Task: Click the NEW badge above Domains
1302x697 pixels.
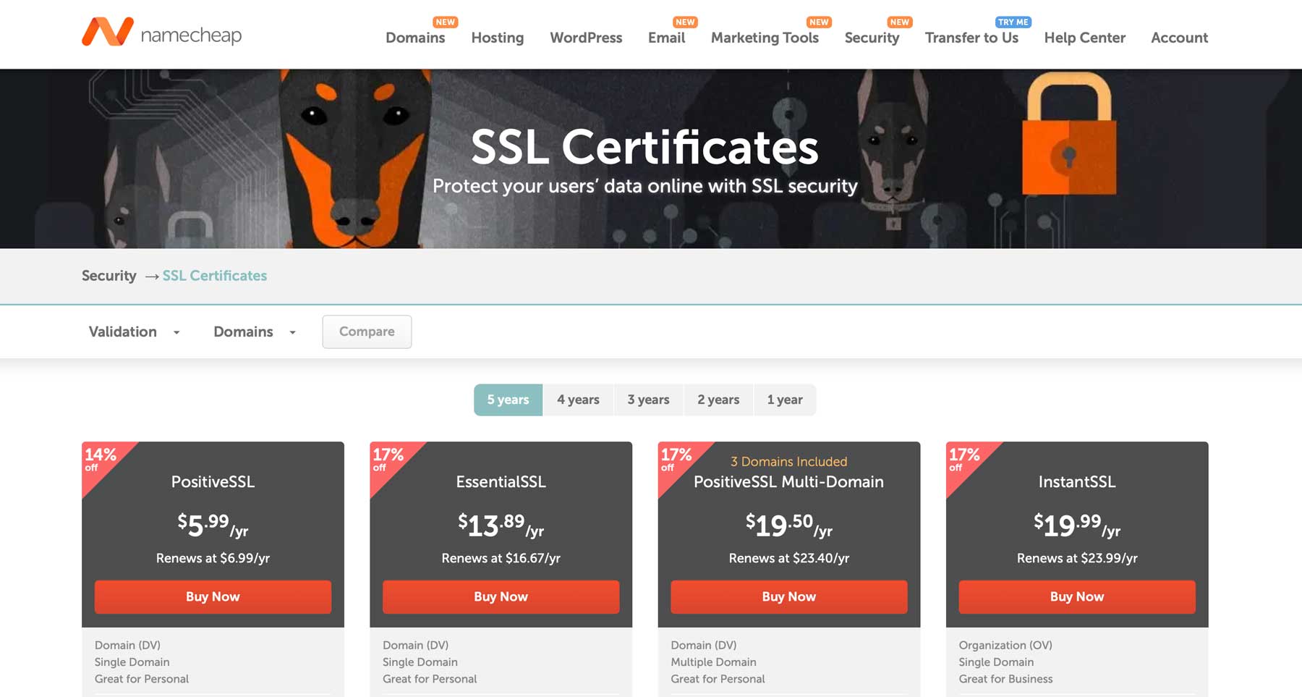Action: 445,22
